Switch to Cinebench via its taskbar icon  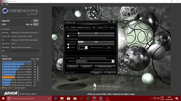click(x=101, y=98)
